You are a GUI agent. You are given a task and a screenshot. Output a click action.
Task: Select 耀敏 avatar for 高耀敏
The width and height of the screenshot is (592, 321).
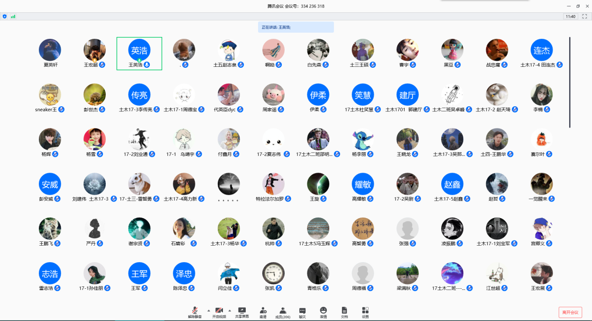click(x=363, y=184)
